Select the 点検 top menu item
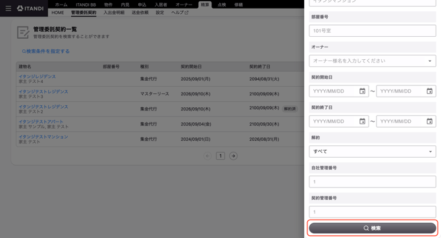441x238 pixels. tap(222, 5)
